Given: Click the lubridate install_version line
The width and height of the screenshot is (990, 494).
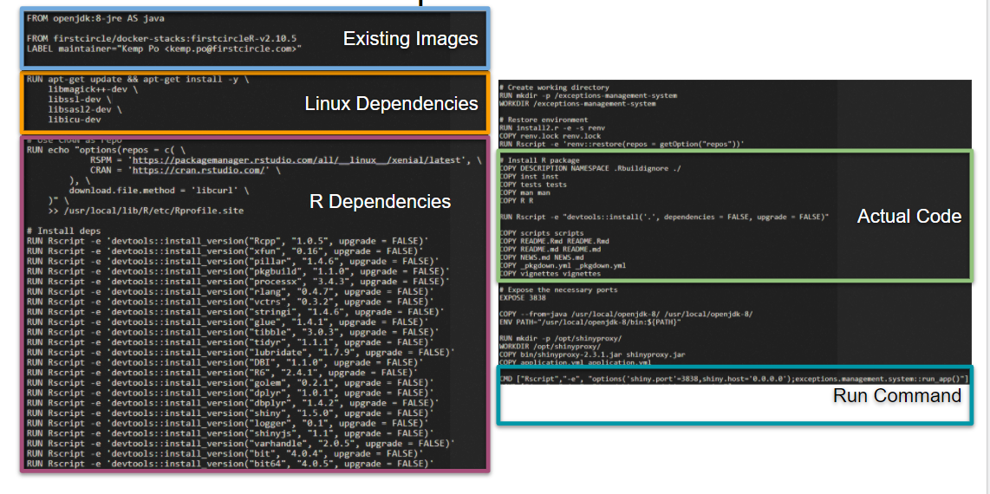Looking at the screenshot, I should tap(240, 352).
